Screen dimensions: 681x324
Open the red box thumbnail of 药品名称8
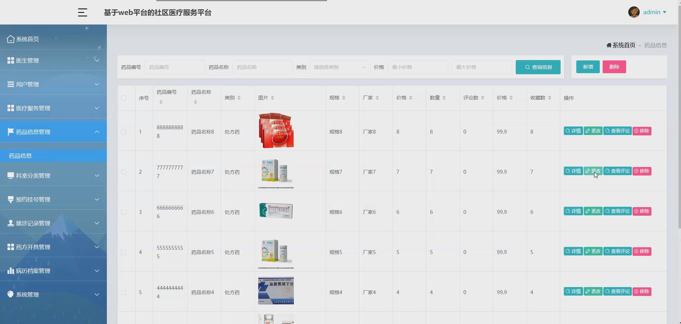[276, 130]
